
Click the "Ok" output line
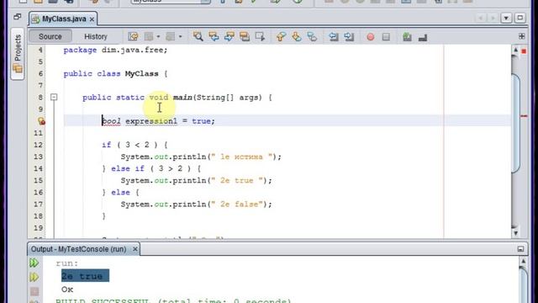(x=67, y=290)
